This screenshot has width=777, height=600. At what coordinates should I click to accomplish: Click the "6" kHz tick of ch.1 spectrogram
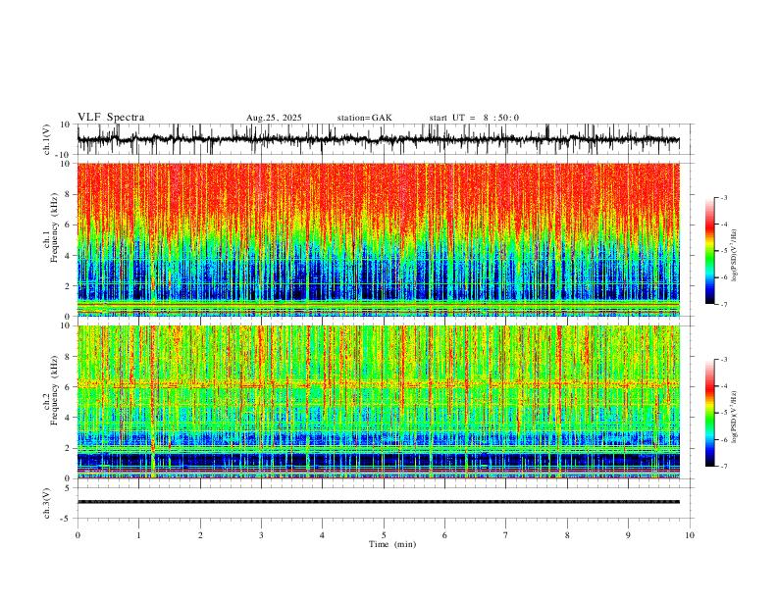(x=68, y=225)
